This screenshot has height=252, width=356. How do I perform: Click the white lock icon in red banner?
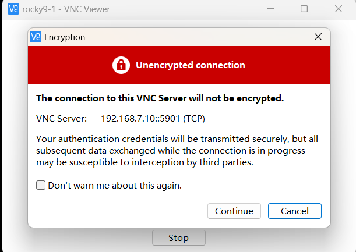(x=121, y=65)
